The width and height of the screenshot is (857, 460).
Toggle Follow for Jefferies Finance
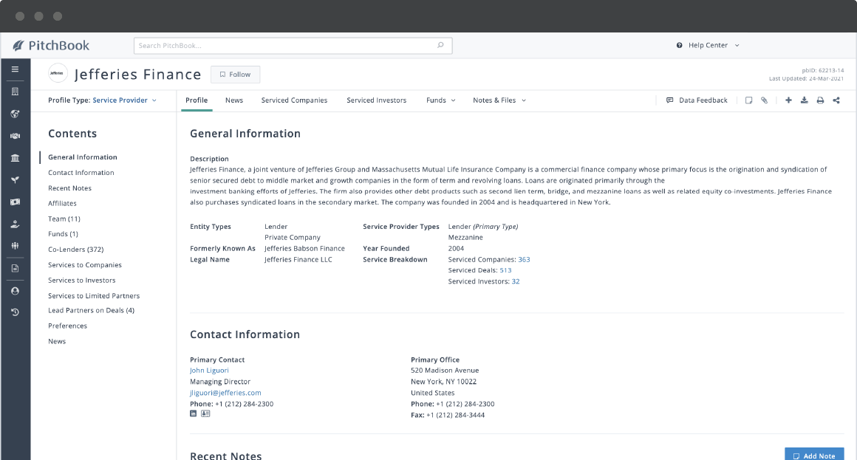click(235, 74)
